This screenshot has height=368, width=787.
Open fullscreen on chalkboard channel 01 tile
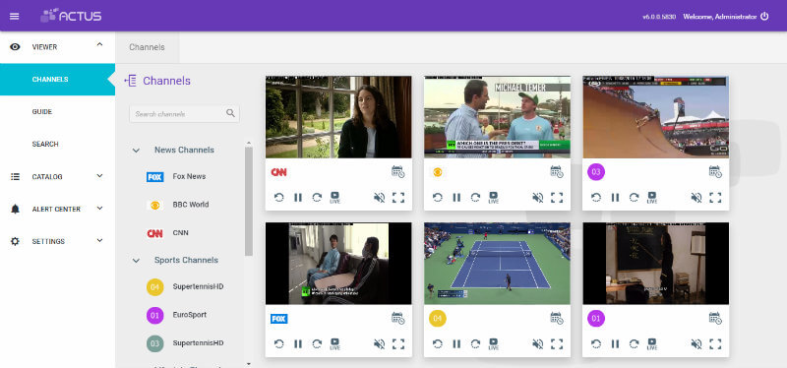pyautogui.click(x=715, y=344)
